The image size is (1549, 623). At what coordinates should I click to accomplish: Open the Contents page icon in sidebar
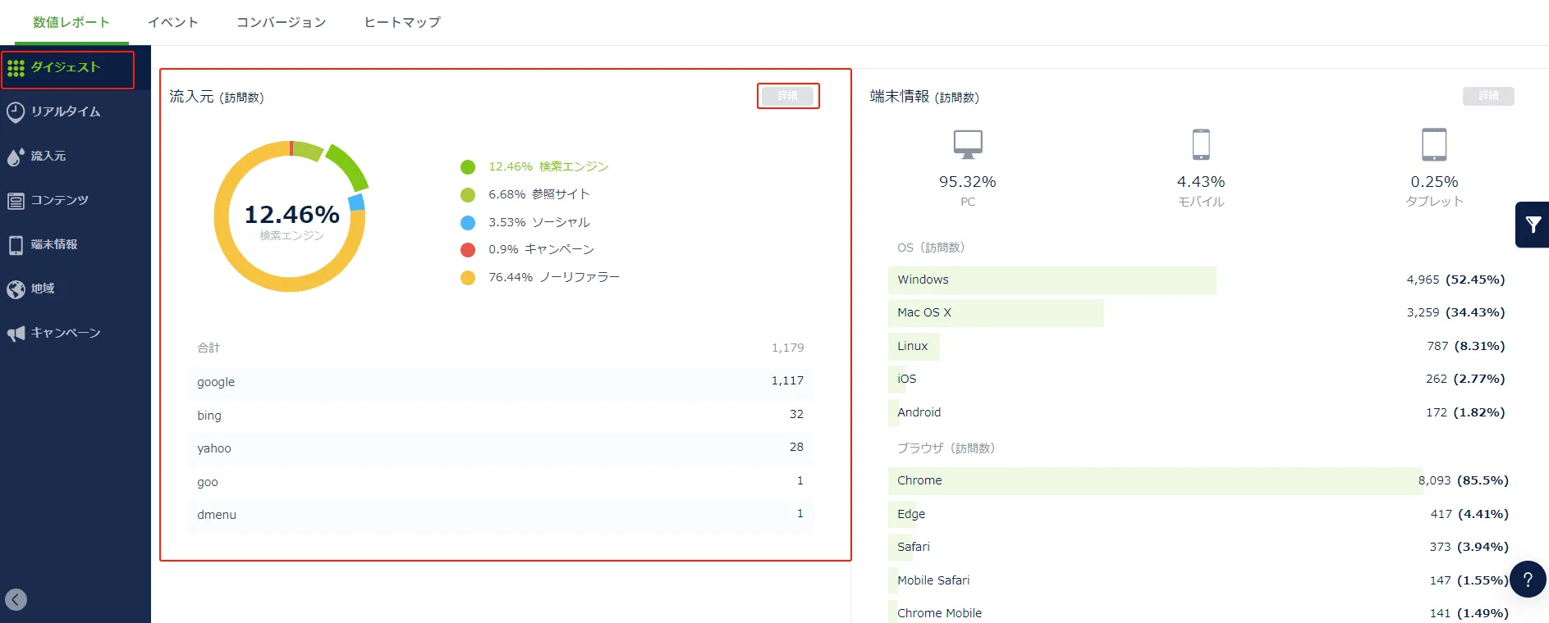pyautogui.click(x=16, y=201)
